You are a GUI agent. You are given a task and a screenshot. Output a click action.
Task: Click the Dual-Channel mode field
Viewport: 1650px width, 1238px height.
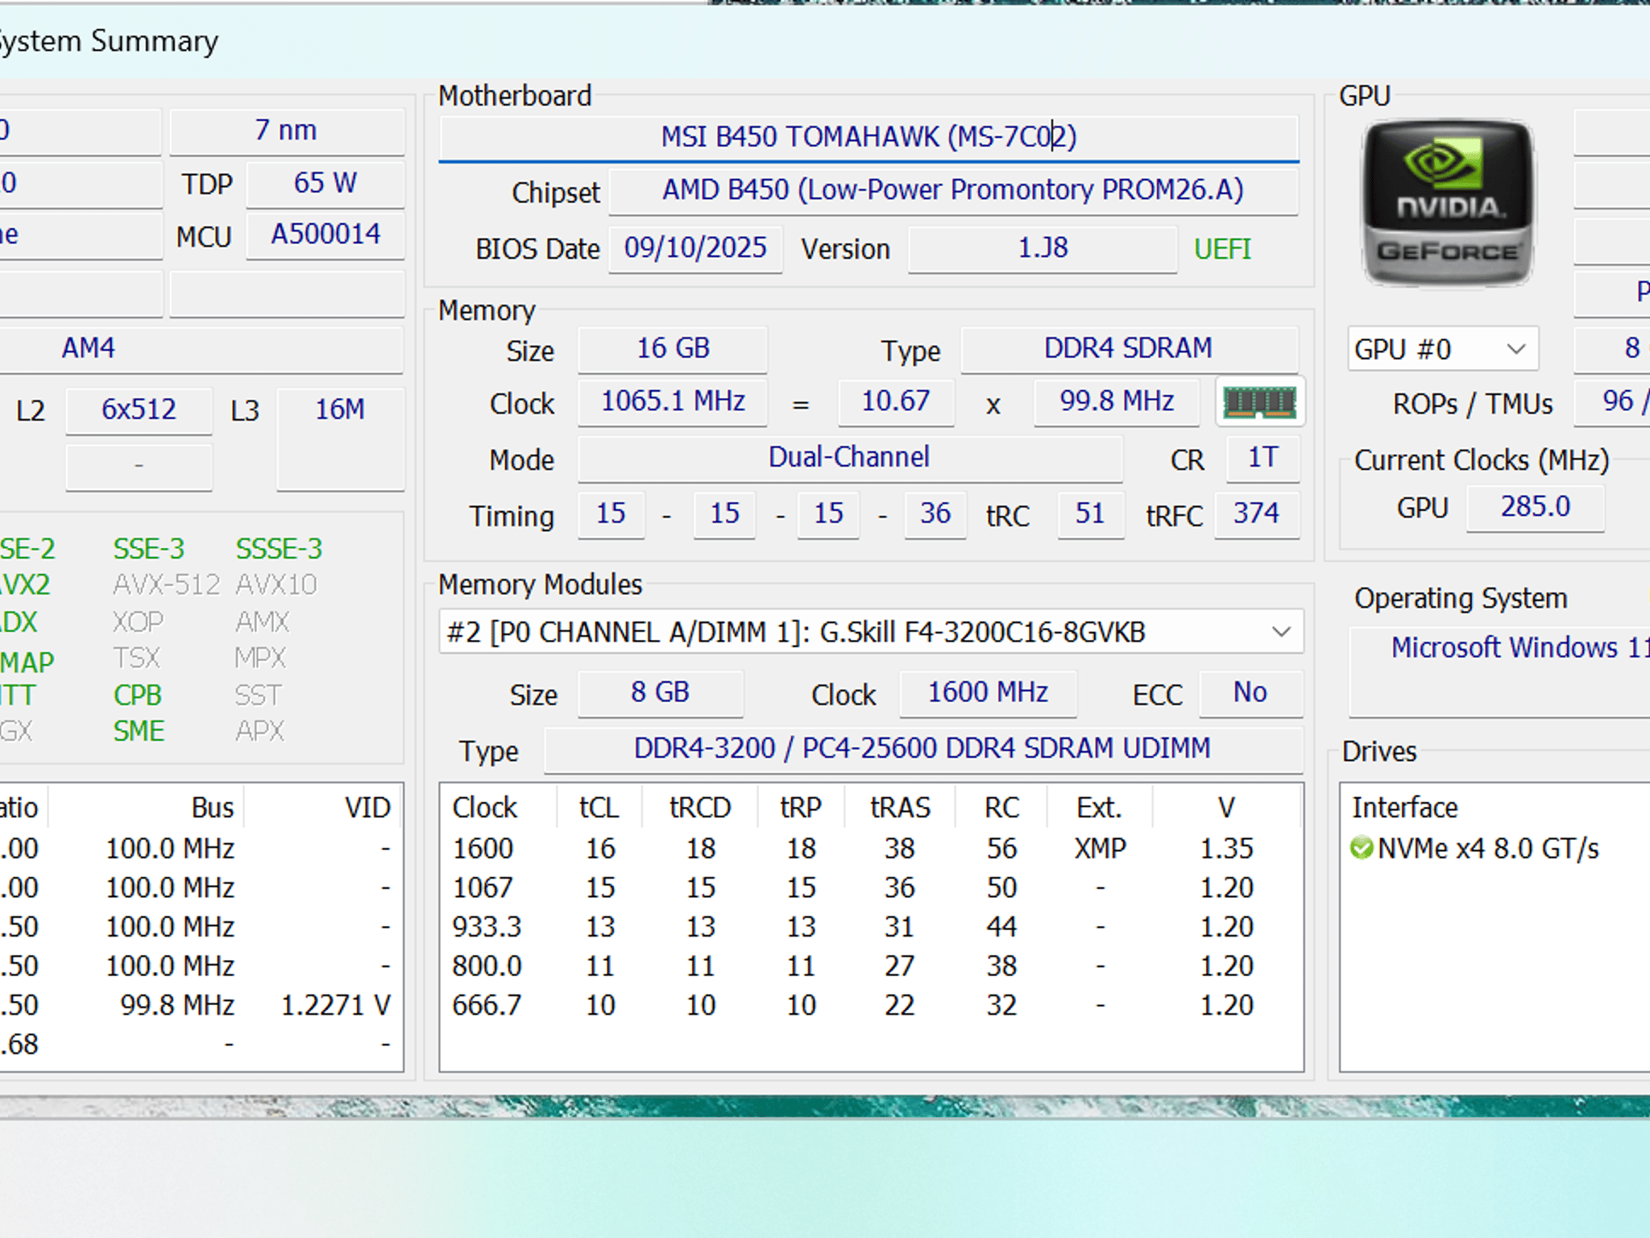click(x=850, y=458)
